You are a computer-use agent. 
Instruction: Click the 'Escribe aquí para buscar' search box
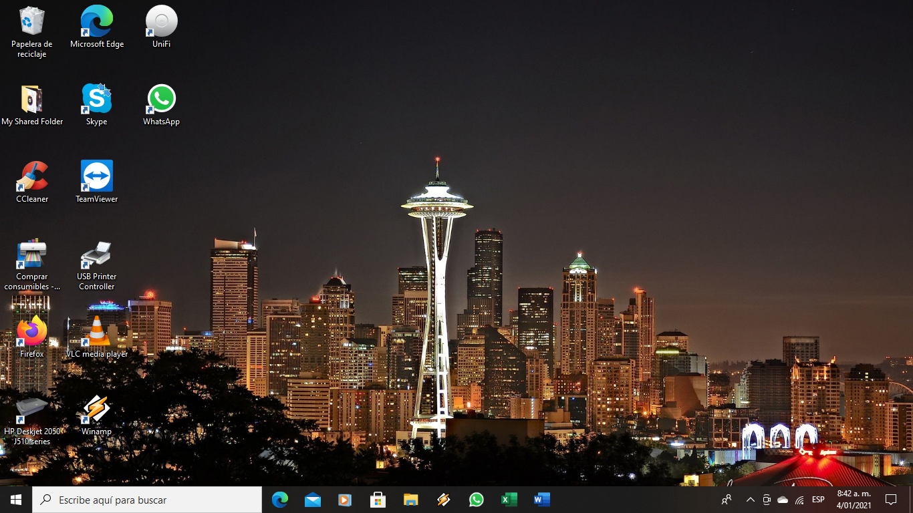(147, 499)
